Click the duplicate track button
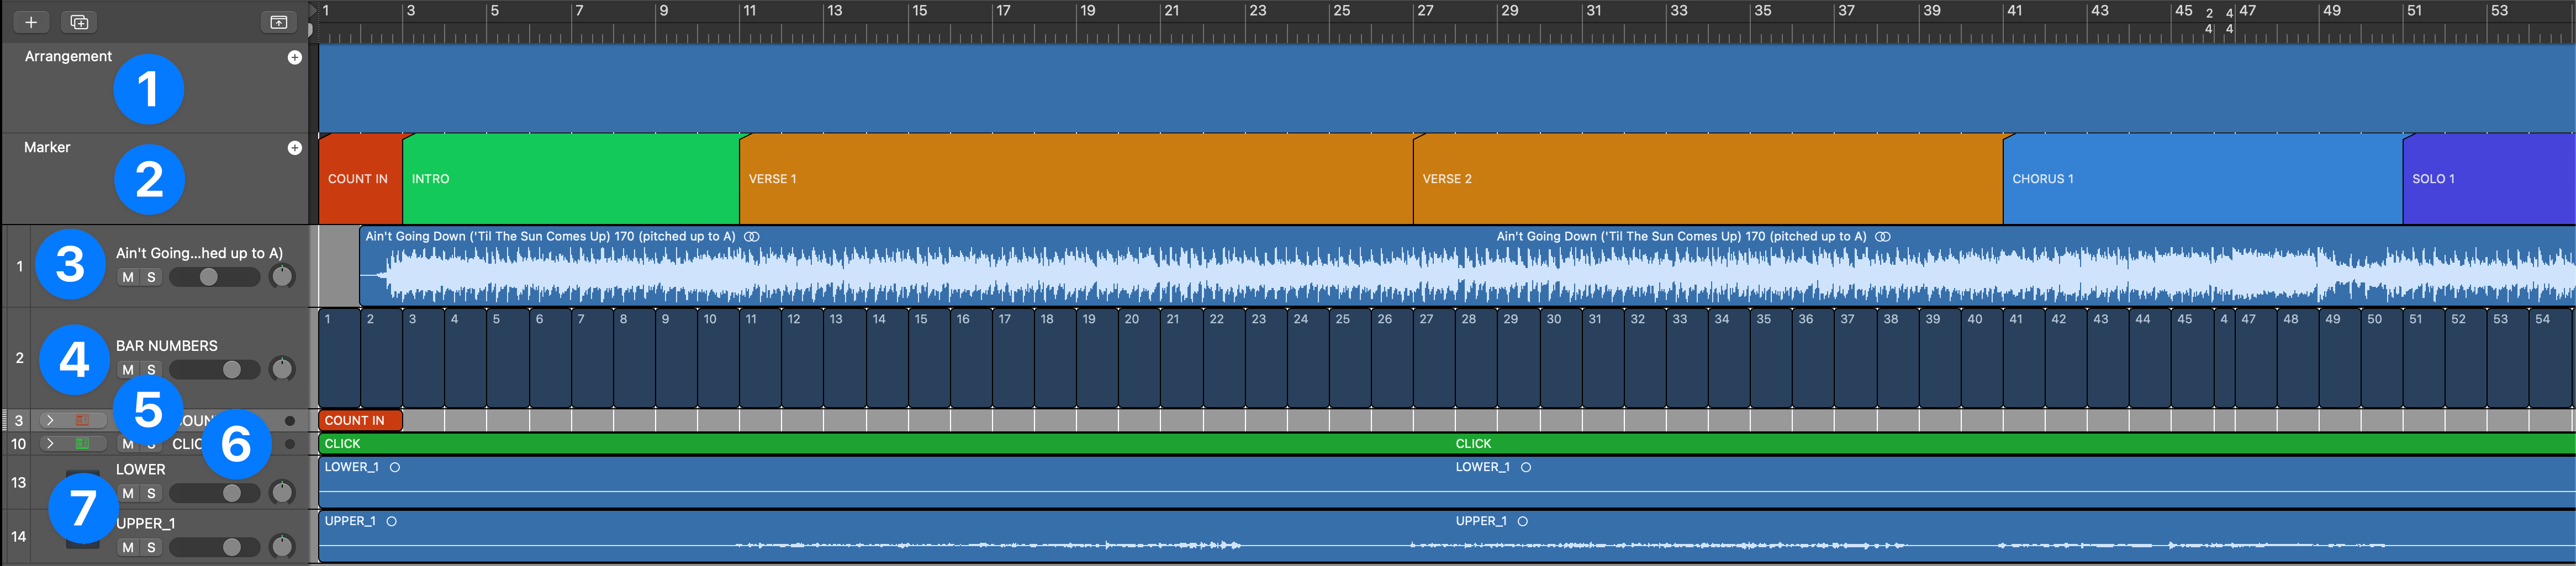The image size is (2576, 566). tap(79, 22)
